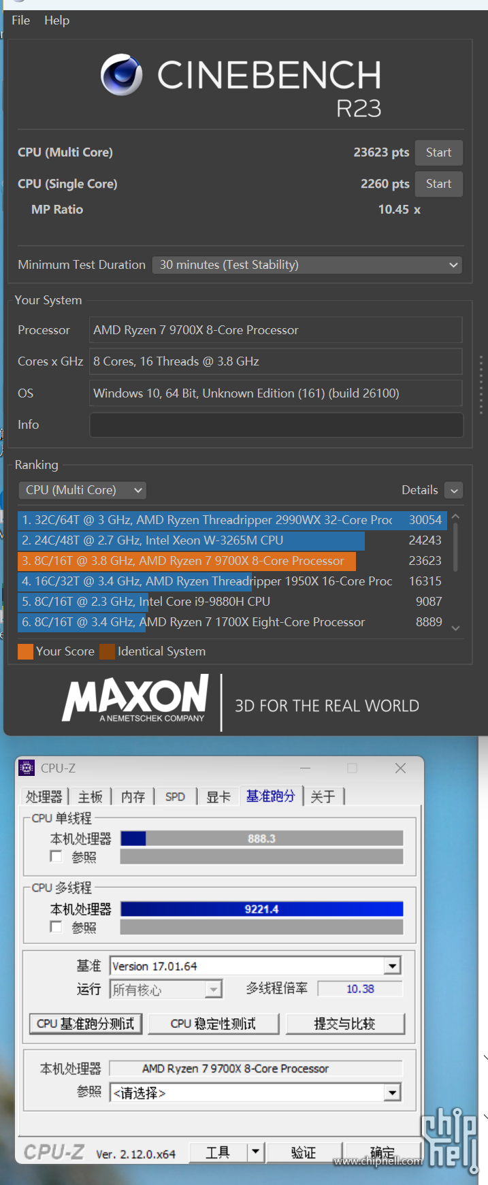
Task: Click the empty Info input field
Action: pos(276,425)
